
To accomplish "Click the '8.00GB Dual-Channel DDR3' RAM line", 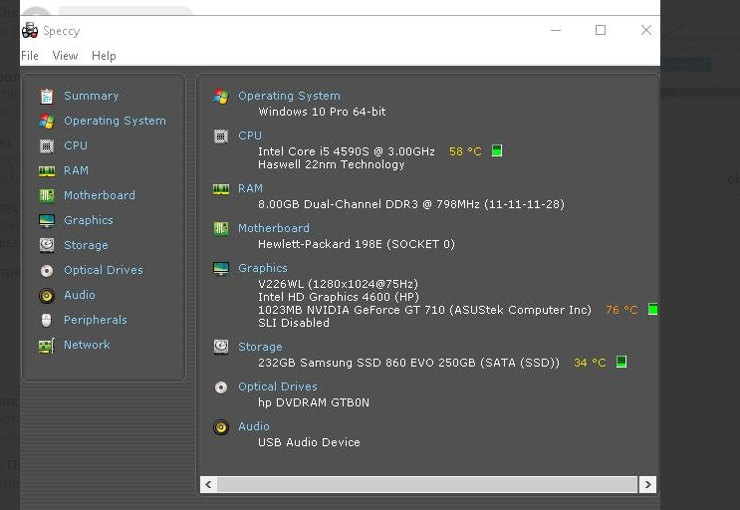I will 411,204.
